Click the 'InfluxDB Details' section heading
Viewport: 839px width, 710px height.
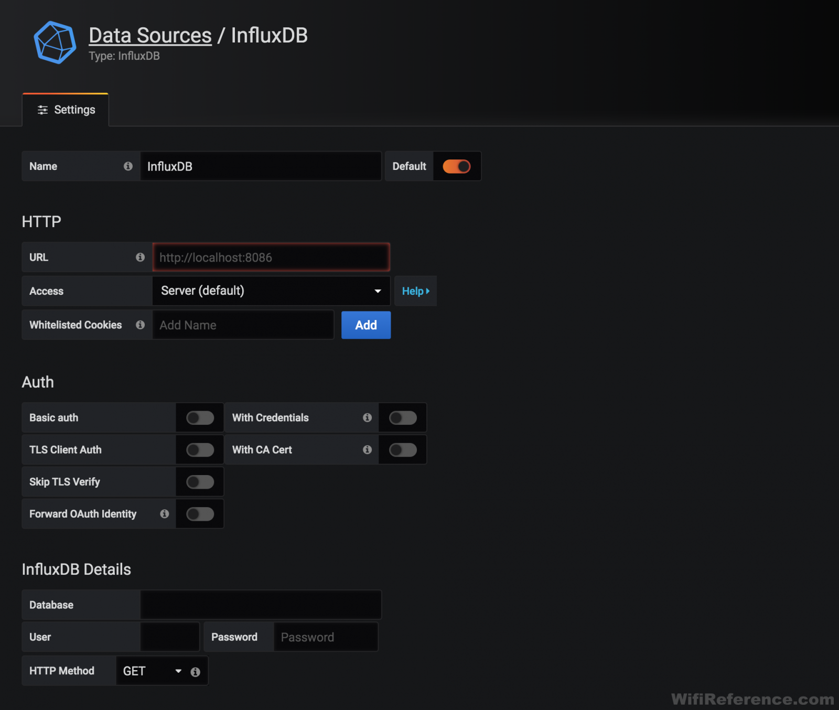click(x=77, y=569)
